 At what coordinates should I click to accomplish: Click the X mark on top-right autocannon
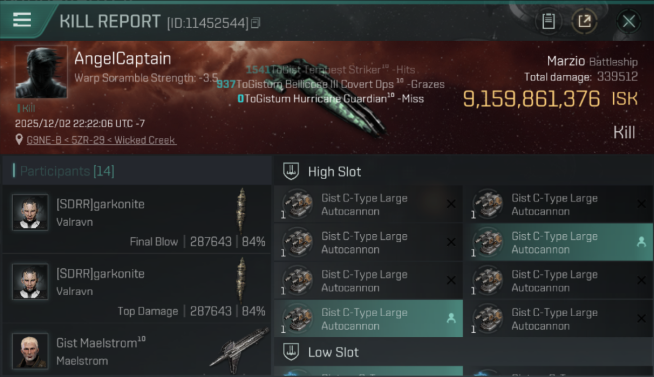[641, 204]
